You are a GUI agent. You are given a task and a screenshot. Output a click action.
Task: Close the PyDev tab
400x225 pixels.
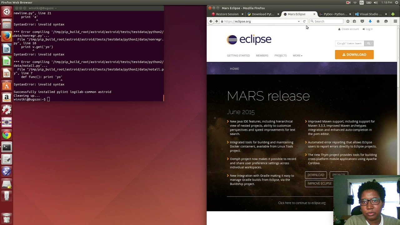point(350,14)
